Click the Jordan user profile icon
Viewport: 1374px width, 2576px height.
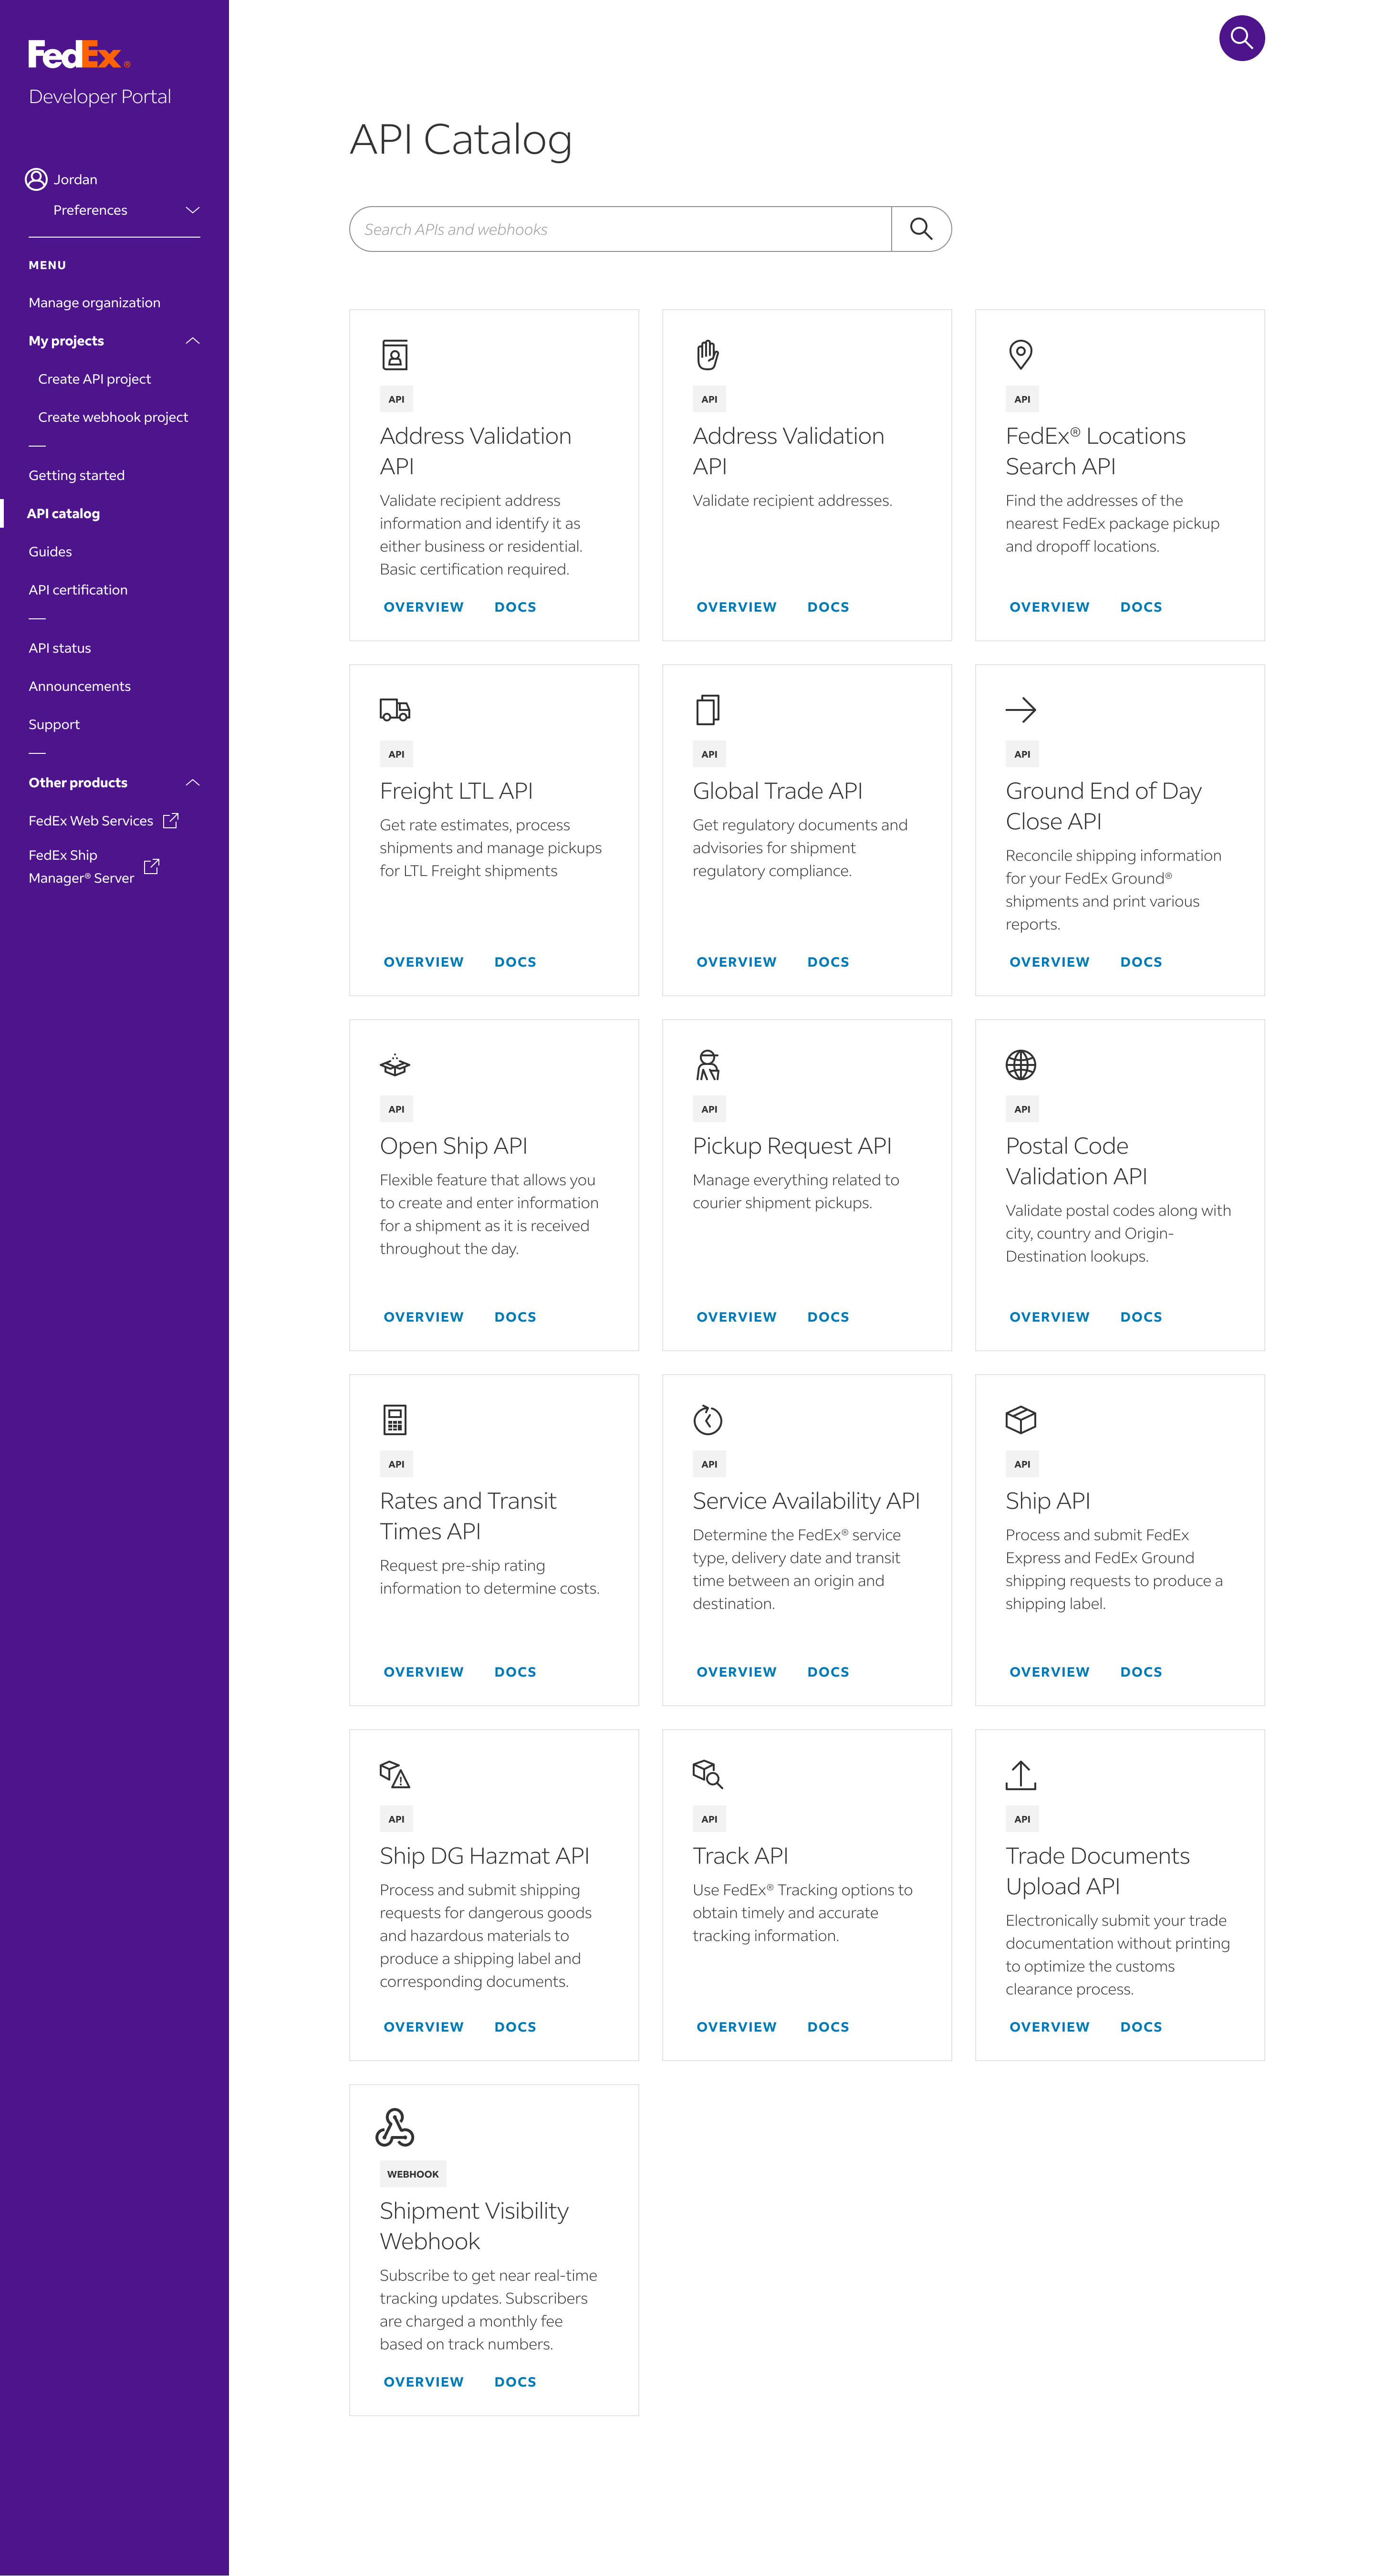[x=36, y=178]
